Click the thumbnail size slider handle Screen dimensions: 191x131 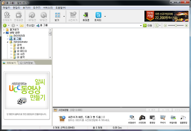(176, 25)
